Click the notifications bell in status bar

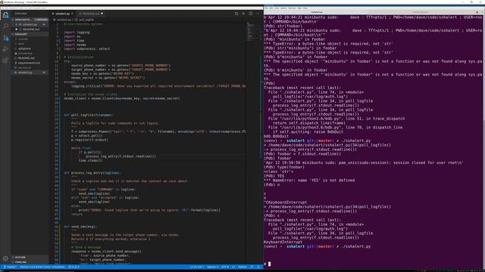tap(259, 267)
